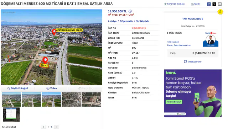Click the Ticari zoning value
The width and height of the screenshot is (228, 129).
(x=135, y=43)
